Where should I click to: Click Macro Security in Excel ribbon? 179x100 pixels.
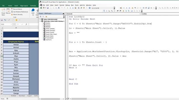17,14
